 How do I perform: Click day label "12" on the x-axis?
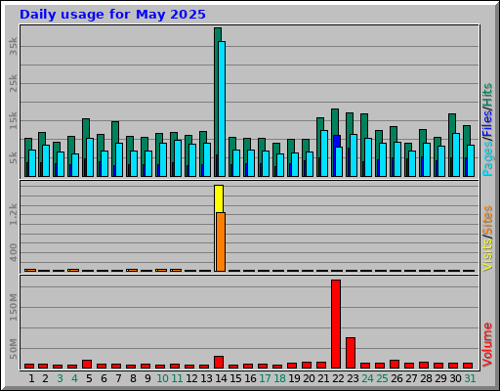pyautogui.click(x=191, y=378)
